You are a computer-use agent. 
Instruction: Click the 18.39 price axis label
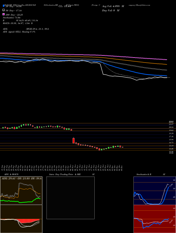(x=171, y=133)
